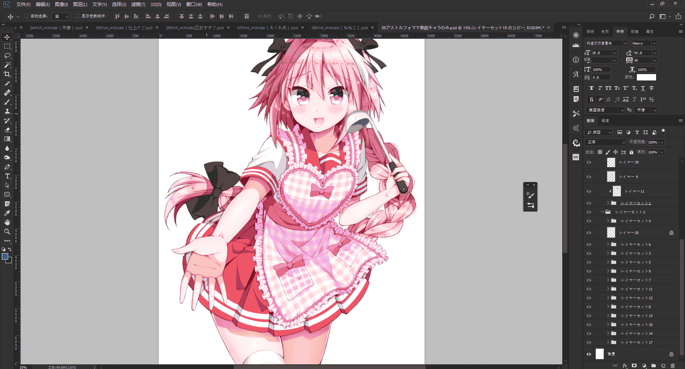Open the language dropdown showing 美国英语
The height and width of the screenshot is (369, 685).
[605, 110]
